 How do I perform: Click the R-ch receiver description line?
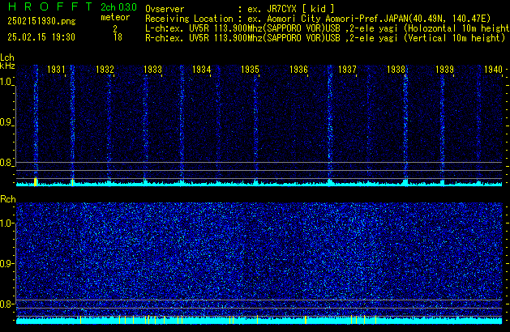[325, 38]
